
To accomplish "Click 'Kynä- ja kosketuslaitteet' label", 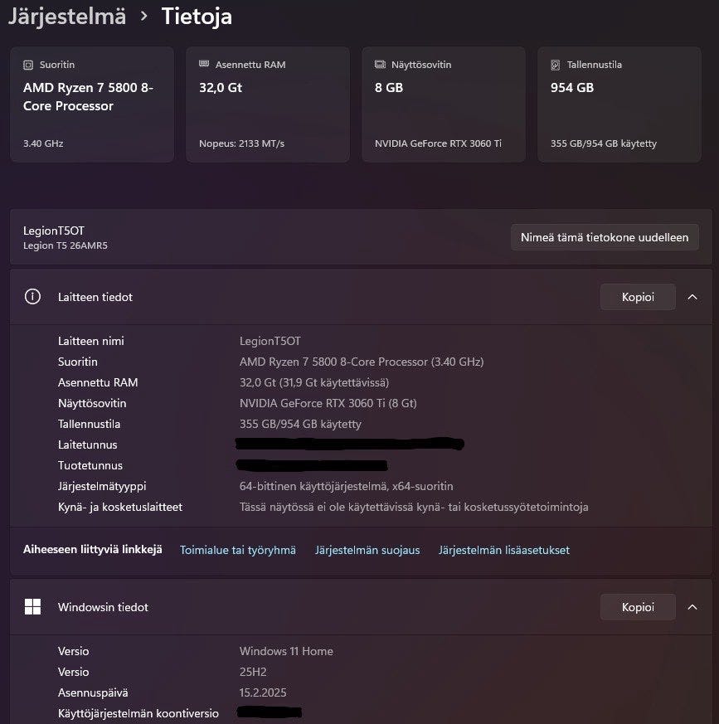I will point(120,507).
